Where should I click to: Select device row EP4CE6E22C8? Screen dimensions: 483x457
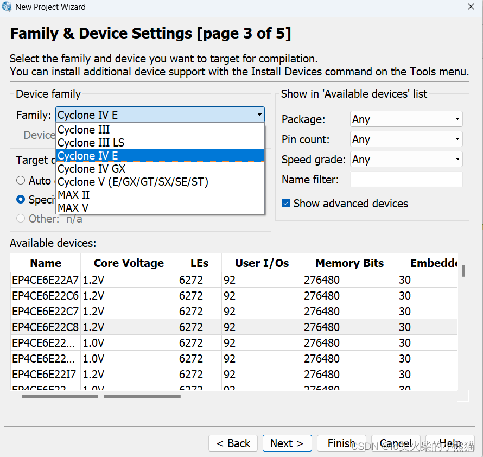tap(45, 327)
